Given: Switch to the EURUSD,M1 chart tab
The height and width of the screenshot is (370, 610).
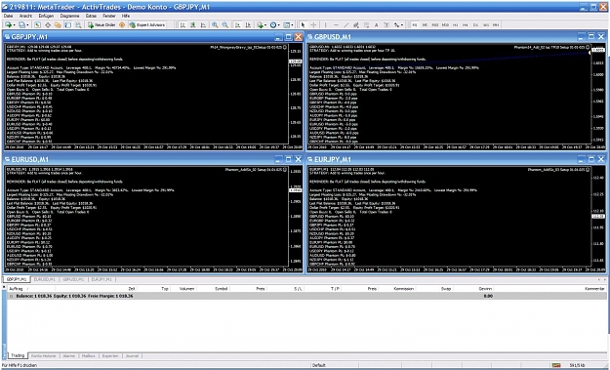Looking at the screenshot, I should pos(44,279).
